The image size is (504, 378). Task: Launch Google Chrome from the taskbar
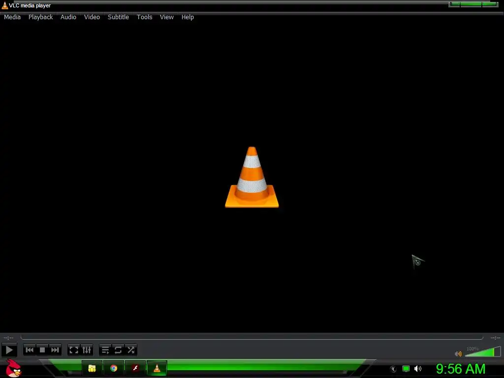point(114,368)
